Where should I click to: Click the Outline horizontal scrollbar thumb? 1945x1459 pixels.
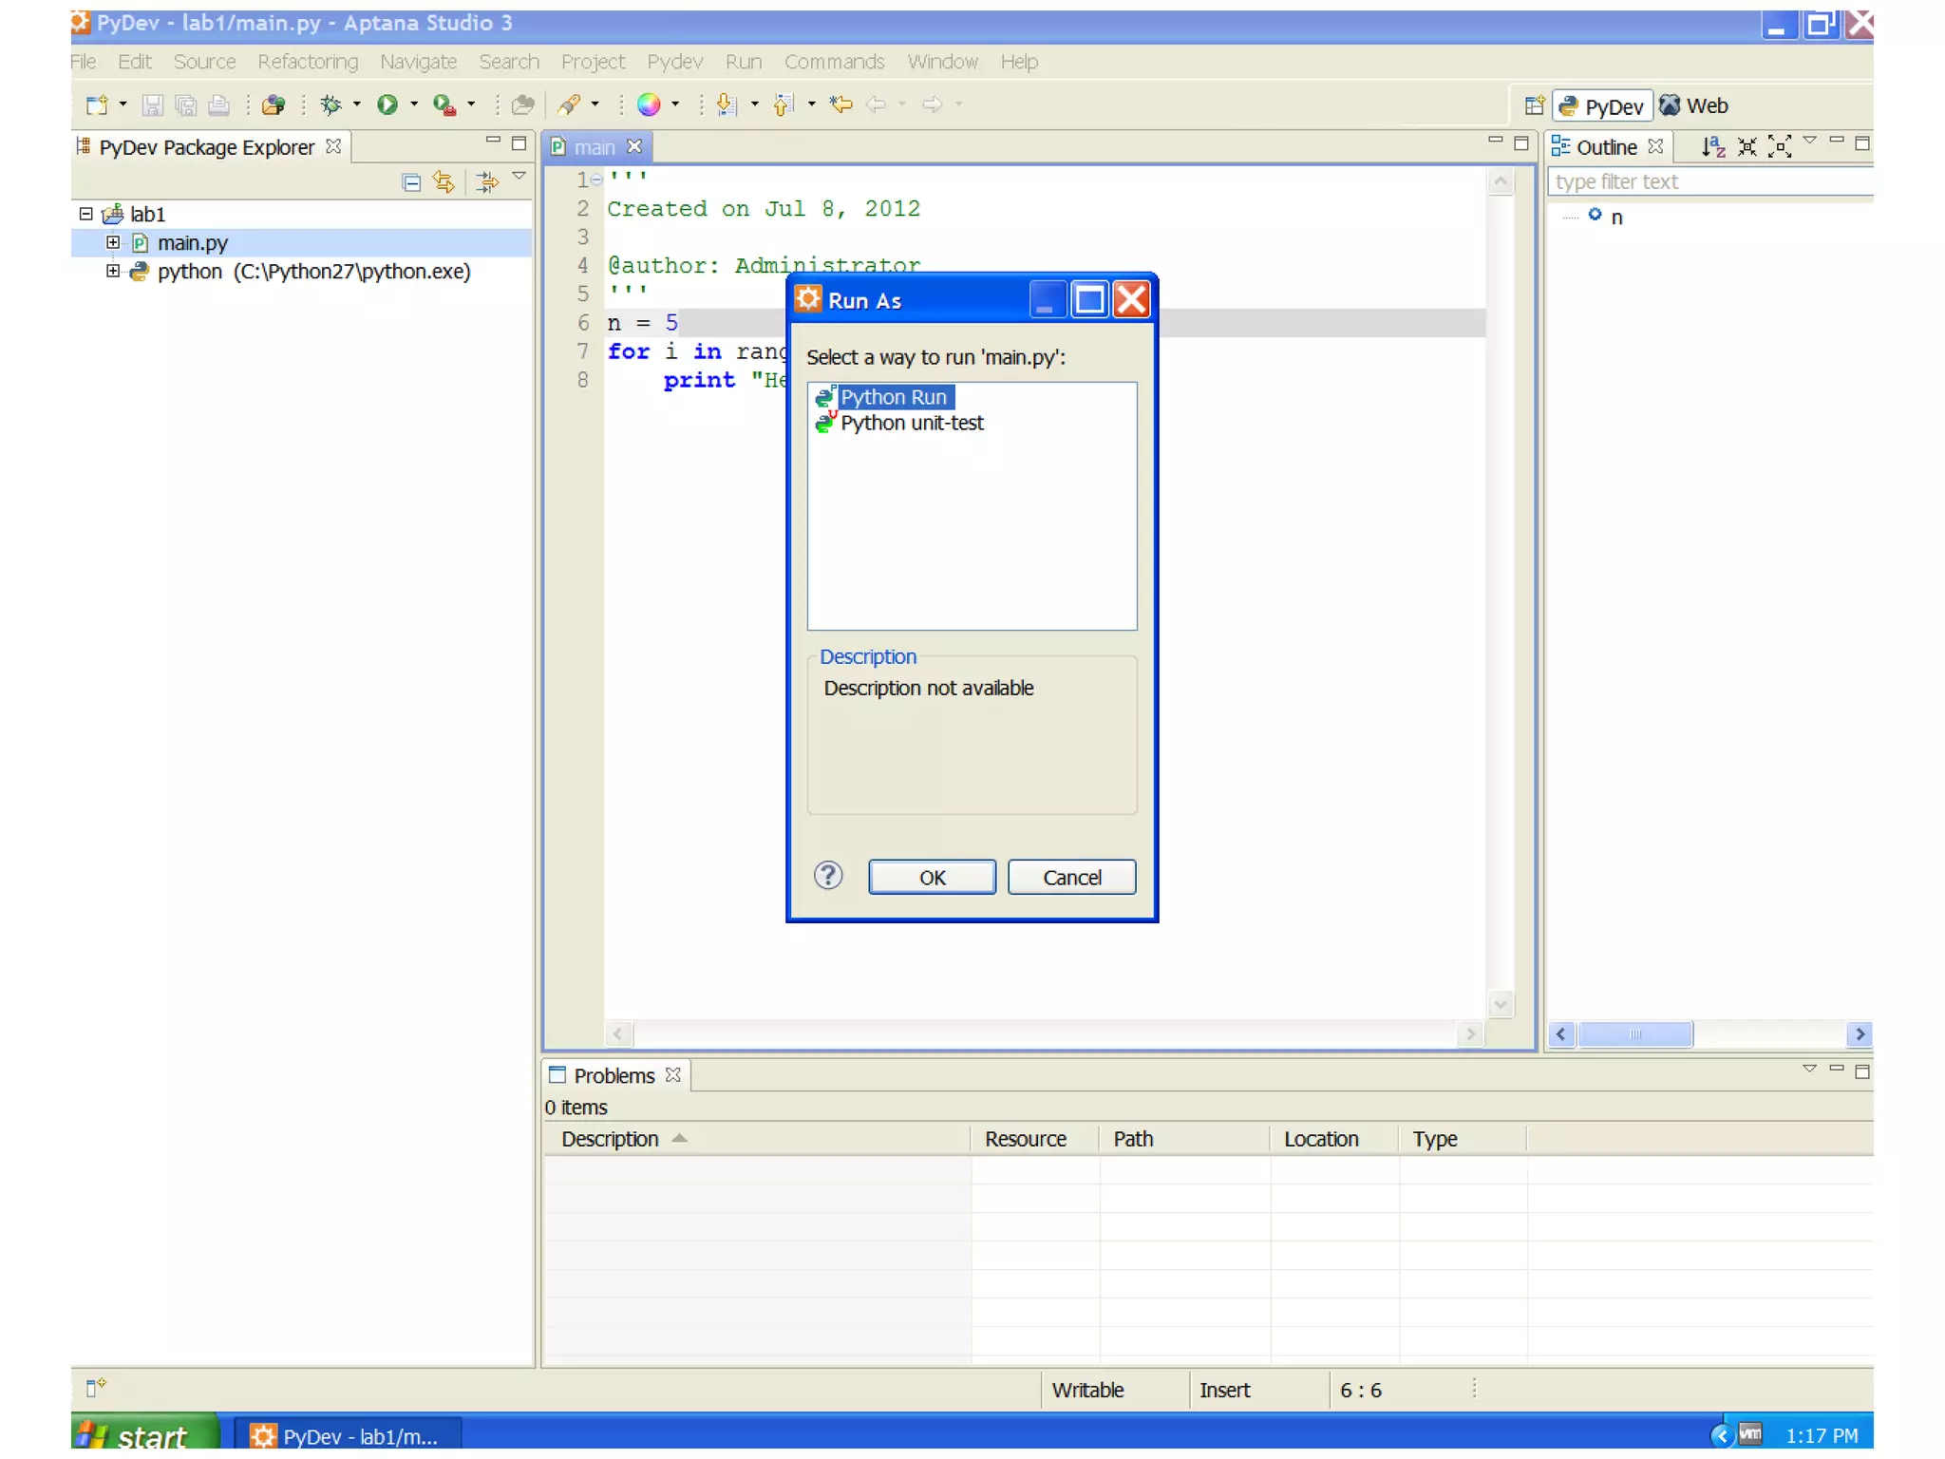click(1634, 1033)
